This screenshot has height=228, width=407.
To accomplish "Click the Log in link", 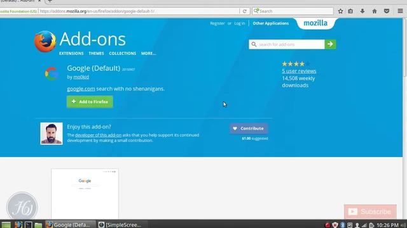I will 240,23.
